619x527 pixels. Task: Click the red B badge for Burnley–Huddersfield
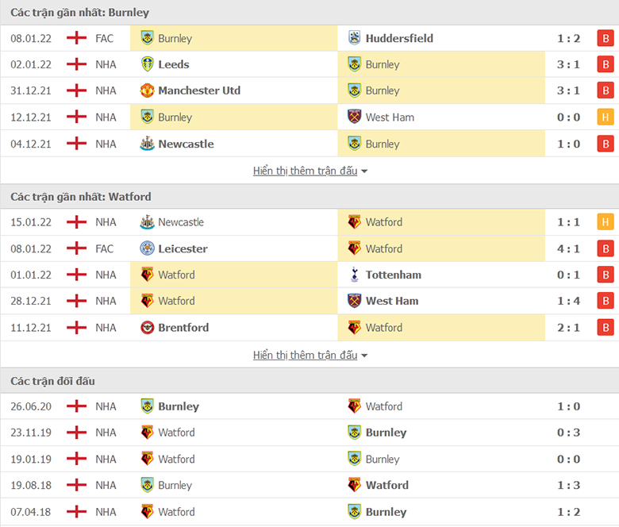point(606,38)
